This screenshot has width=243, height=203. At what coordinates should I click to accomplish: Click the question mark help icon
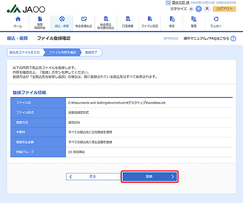[233, 39]
